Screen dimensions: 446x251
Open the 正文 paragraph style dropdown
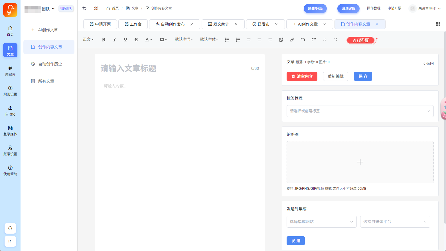[88, 39]
